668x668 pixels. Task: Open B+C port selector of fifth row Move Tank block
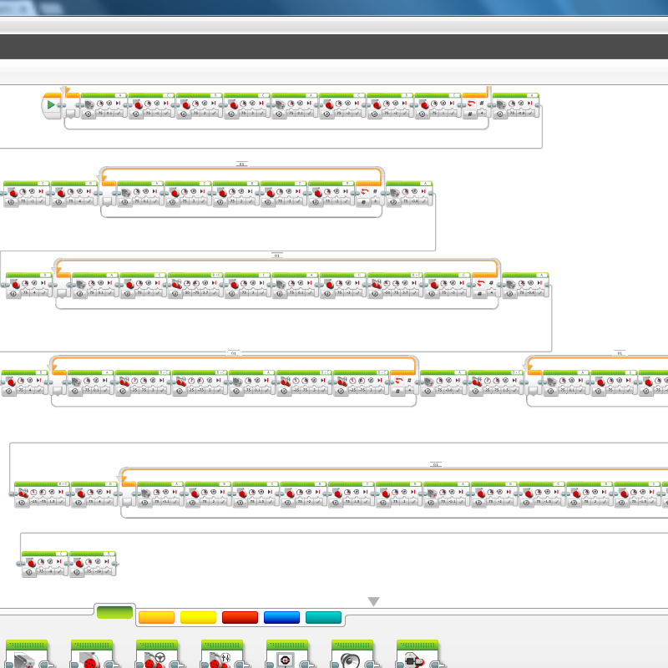point(63,484)
